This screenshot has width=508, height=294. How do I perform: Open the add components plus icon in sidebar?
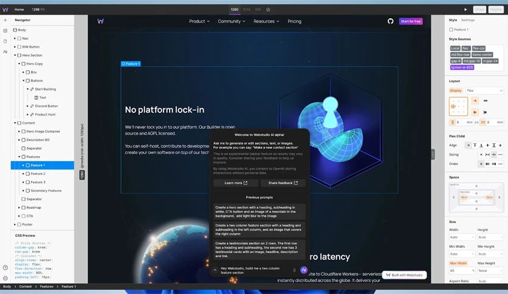(5, 20)
